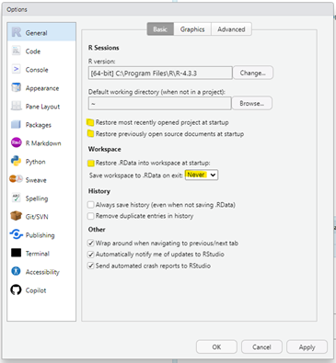Open the Accessibility icon
The width and height of the screenshot is (336, 363).
16,271
